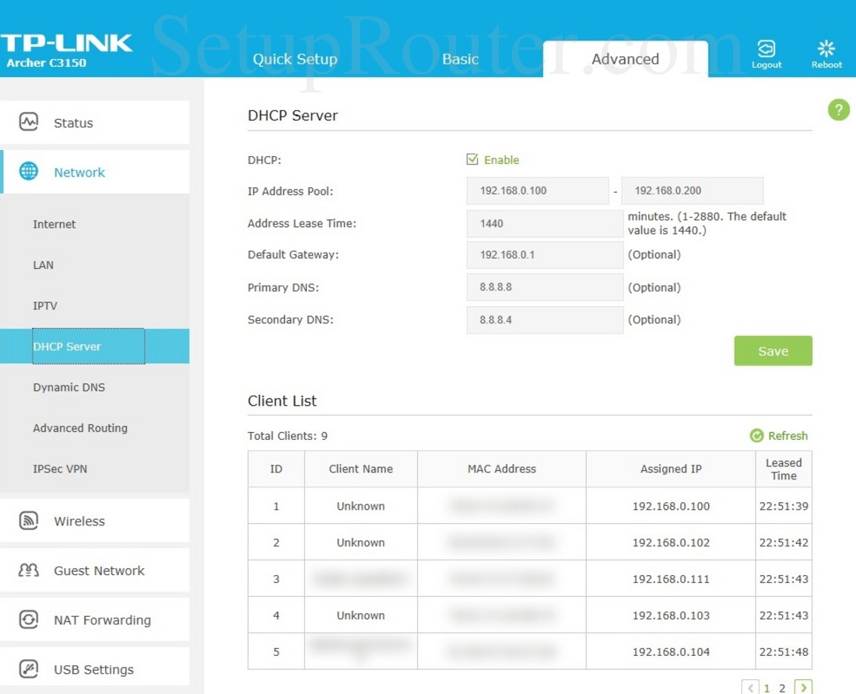This screenshot has width=856, height=694.
Task: Toggle the DHCP Enable checkbox
Action: [472, 159]
